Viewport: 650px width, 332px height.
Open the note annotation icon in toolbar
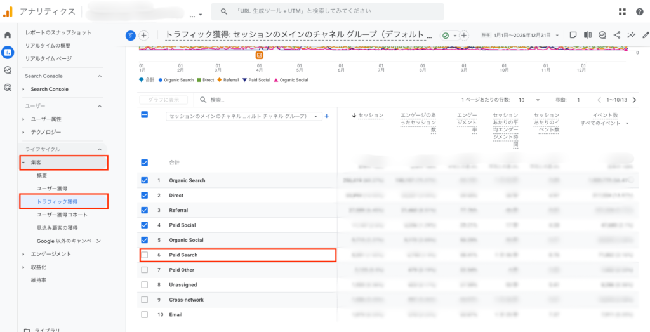(573, 35)
